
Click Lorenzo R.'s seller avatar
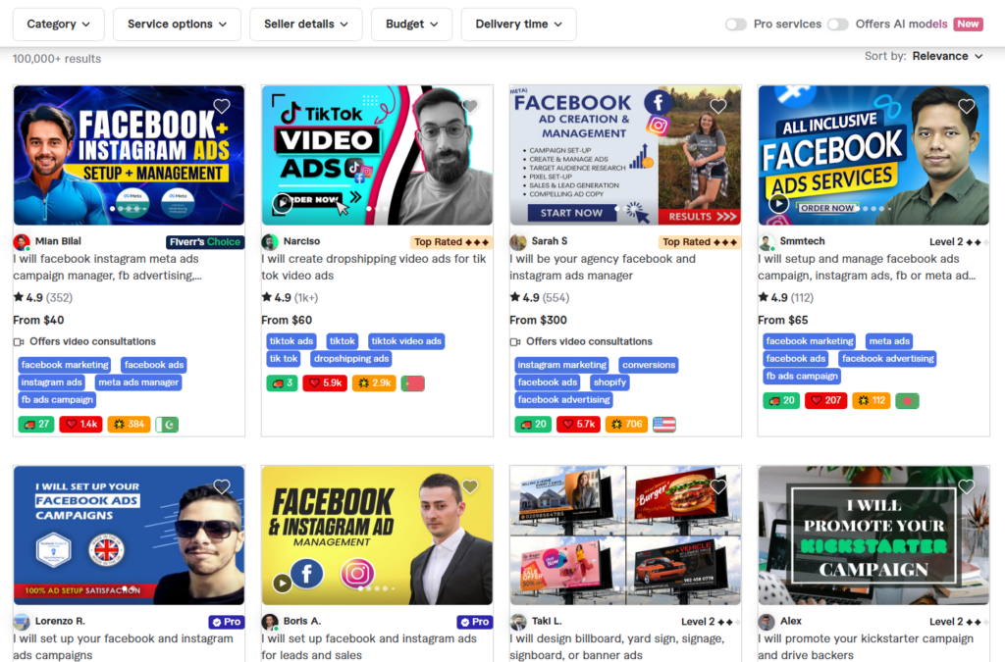[x=22, y=623]
